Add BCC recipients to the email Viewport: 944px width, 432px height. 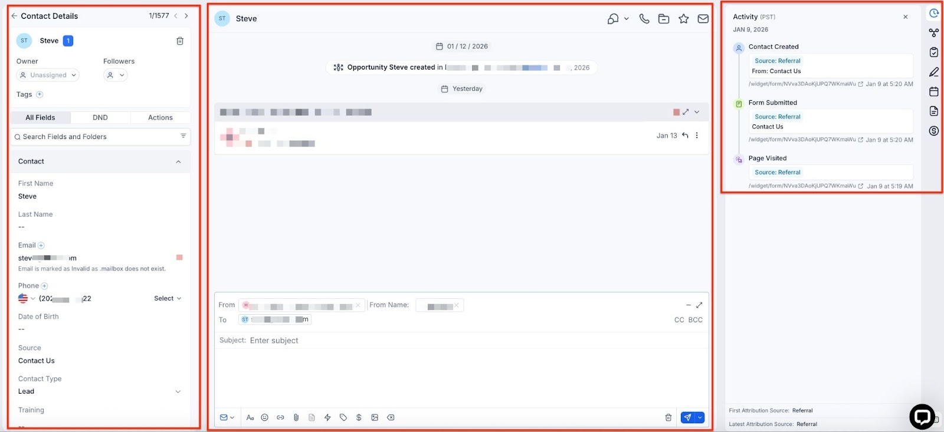click(x=696, y=320)
